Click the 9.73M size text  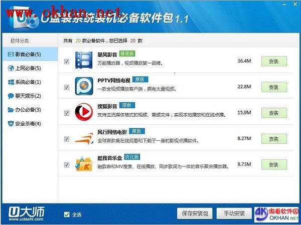[244, 164]
